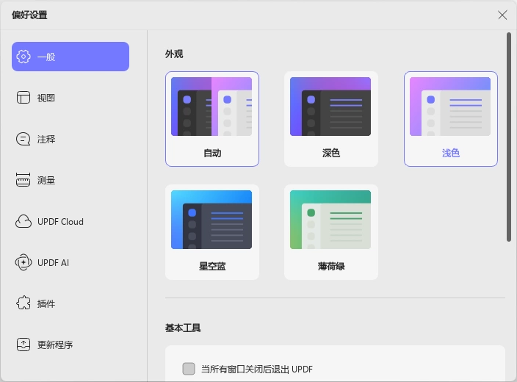This screenshot has height=382, width=517.
Task: Click the vertical scrollbar in settings pane
Action: (509, 137)
